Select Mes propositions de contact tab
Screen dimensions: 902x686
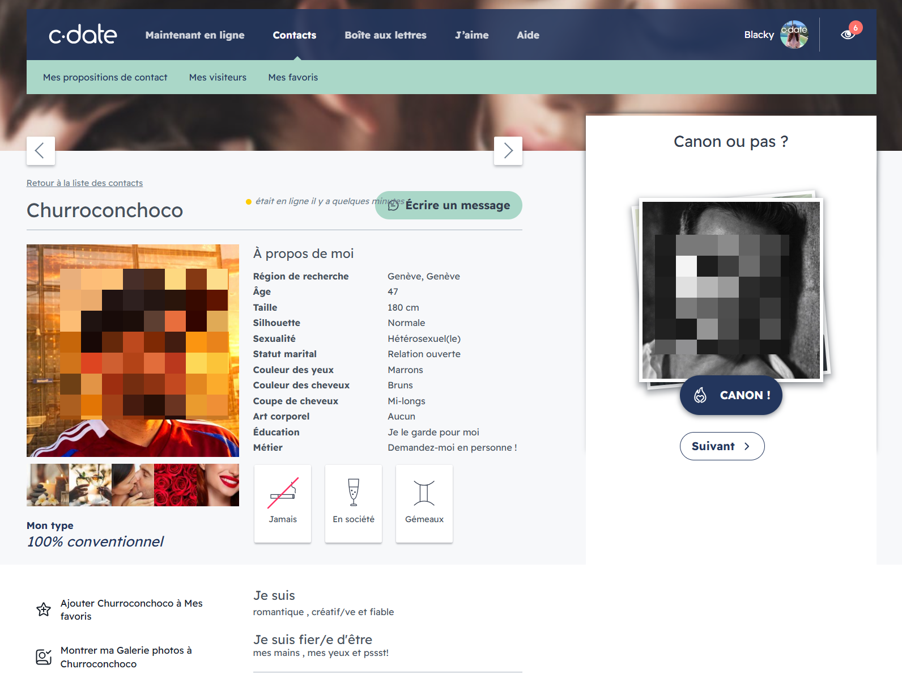(x=105, y=77)
